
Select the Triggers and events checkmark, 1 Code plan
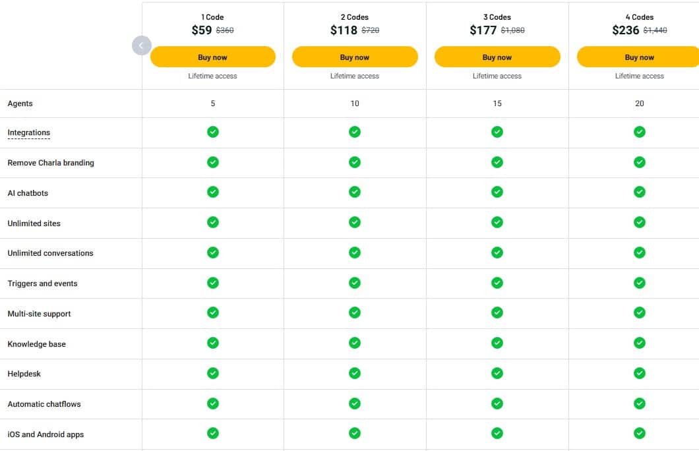[x=212, y=282]
